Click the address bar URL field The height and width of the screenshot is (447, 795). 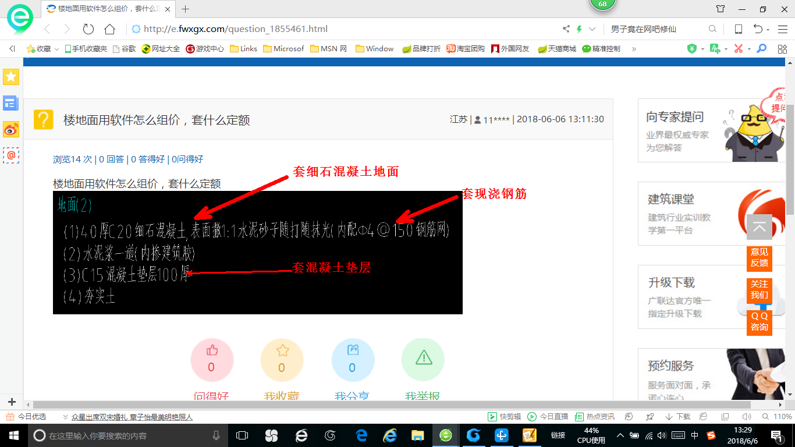(343, 29)
